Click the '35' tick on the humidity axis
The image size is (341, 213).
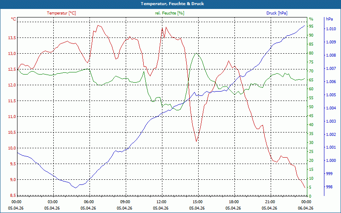tap(311, 134)
